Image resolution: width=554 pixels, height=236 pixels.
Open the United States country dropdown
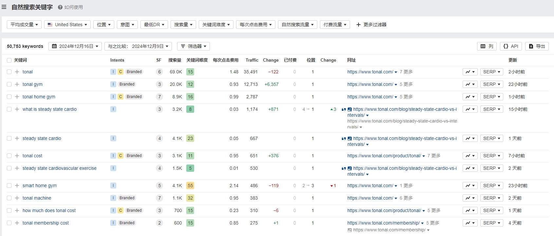point(67,25)
